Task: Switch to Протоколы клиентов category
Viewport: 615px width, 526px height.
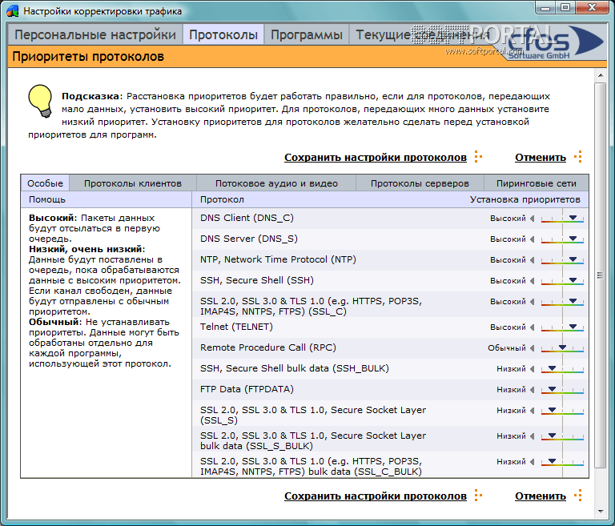Action: 133,183
